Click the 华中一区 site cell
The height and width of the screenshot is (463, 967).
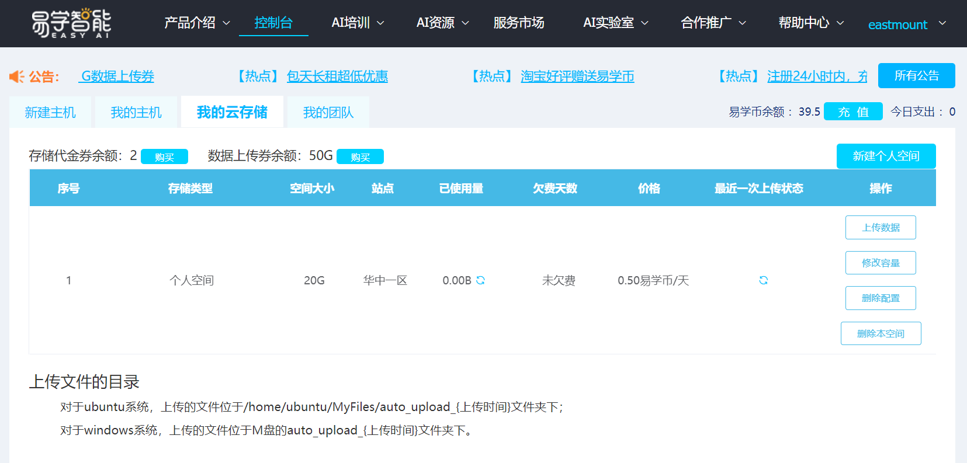point(385,280)
